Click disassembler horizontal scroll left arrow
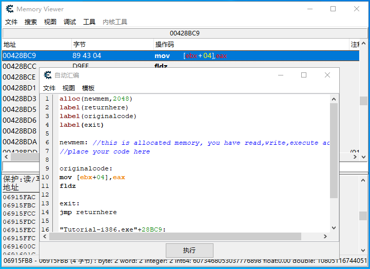370x269 pixels. pyautogui.click(x=6, y=157)
